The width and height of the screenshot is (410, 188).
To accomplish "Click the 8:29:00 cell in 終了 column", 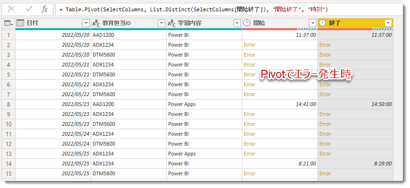I will (x=355, y=164).
